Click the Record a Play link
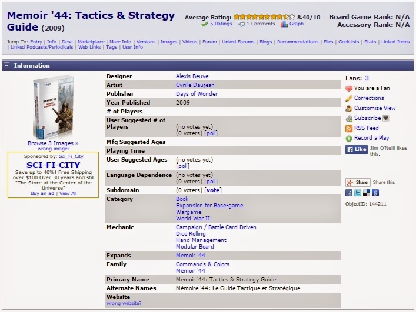416x312 pixels. pyautogui.click(x=371, y=138)
